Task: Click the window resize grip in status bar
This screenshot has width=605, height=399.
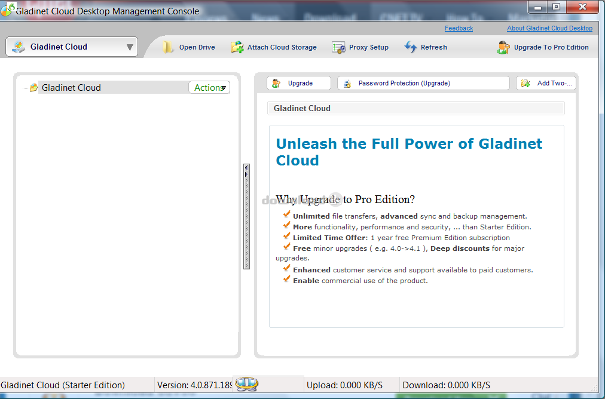Action: pyautogui.click(x=594, y=388)
